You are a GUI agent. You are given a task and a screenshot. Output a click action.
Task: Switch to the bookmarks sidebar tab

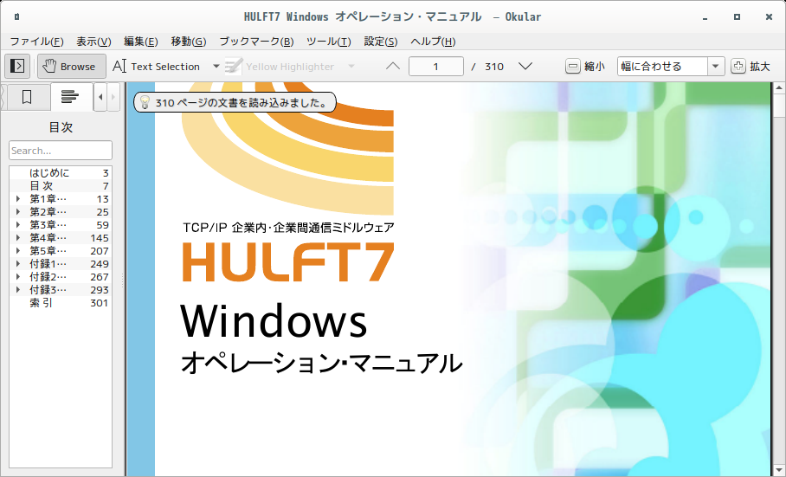(x=27, y=97)
